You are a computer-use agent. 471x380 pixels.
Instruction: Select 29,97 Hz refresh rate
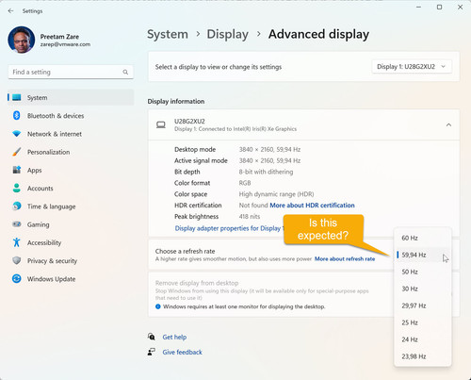coord(422,306)
